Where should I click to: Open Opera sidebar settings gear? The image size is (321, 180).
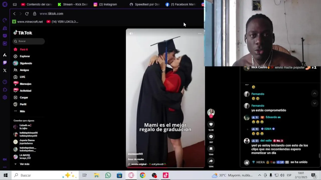pos(5,97)
